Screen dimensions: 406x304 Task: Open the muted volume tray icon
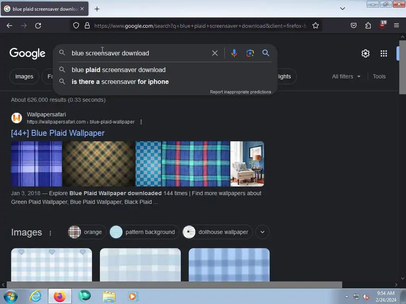366,297
